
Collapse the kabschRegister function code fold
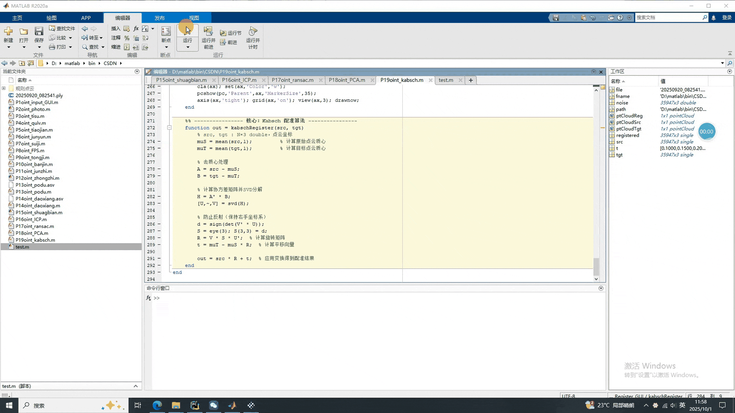pyautogui.click(x=169, y=128)
